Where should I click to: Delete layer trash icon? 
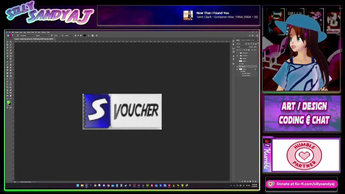pyautogui.click(x=256, y=181)
